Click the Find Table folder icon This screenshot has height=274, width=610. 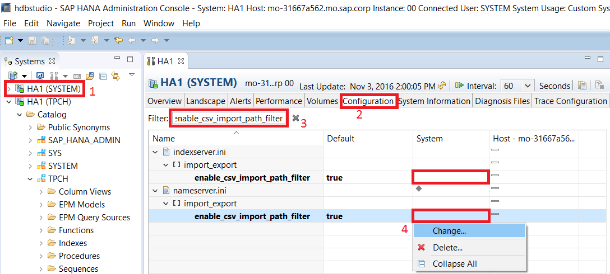tap(90, 75)
